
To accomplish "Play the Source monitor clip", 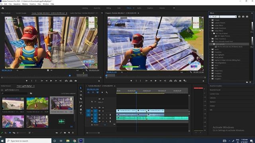I will (51, 81).
